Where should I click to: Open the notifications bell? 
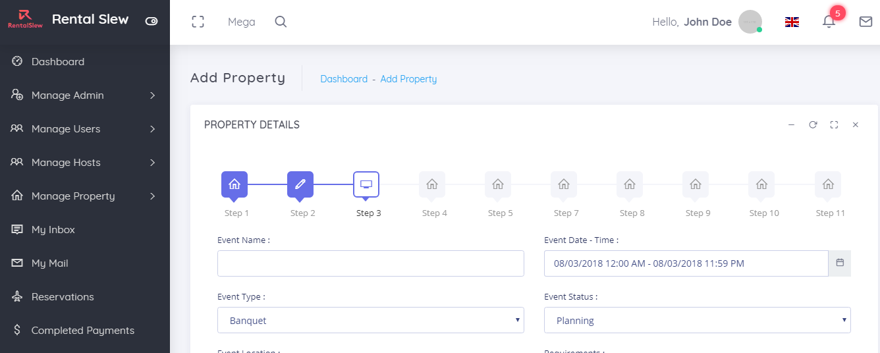click(x=829, y=22)
